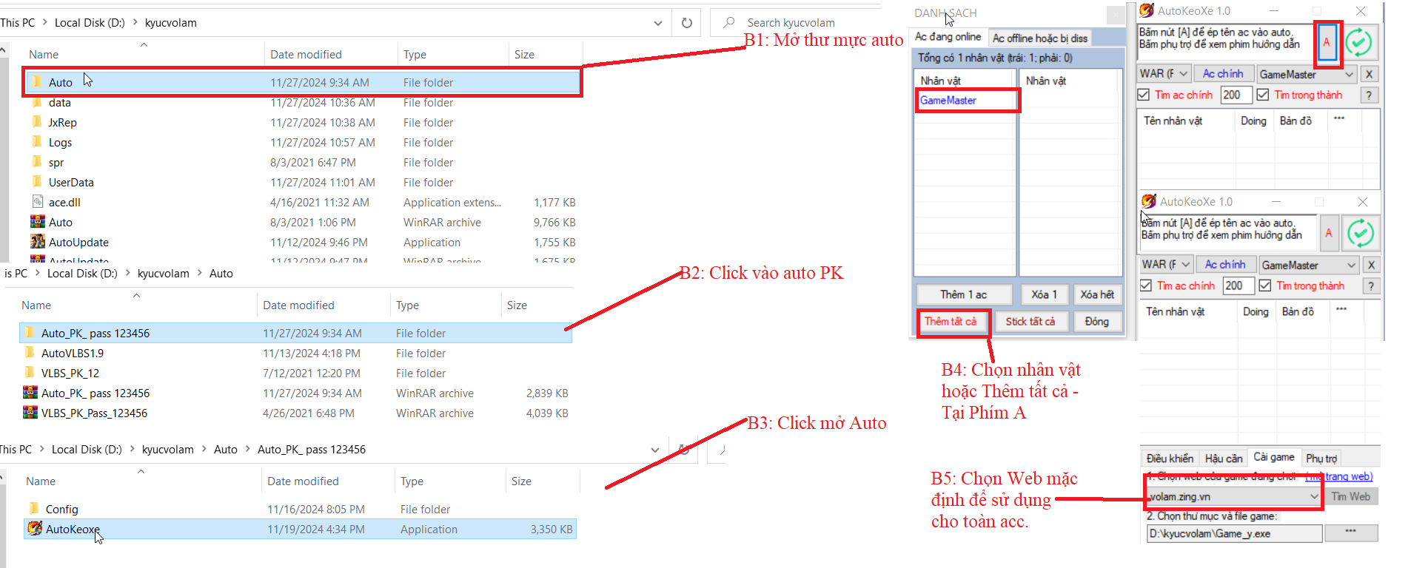Toggle the top window's Tìm trong thành checkbox
This screenshot has height=568, width=1411.
point(1263,95)
